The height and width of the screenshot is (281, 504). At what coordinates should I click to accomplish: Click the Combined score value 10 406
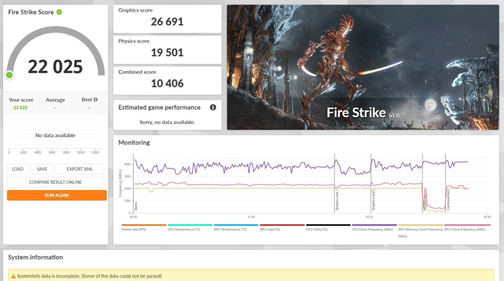pyautogui.click(x=167, y=83)
